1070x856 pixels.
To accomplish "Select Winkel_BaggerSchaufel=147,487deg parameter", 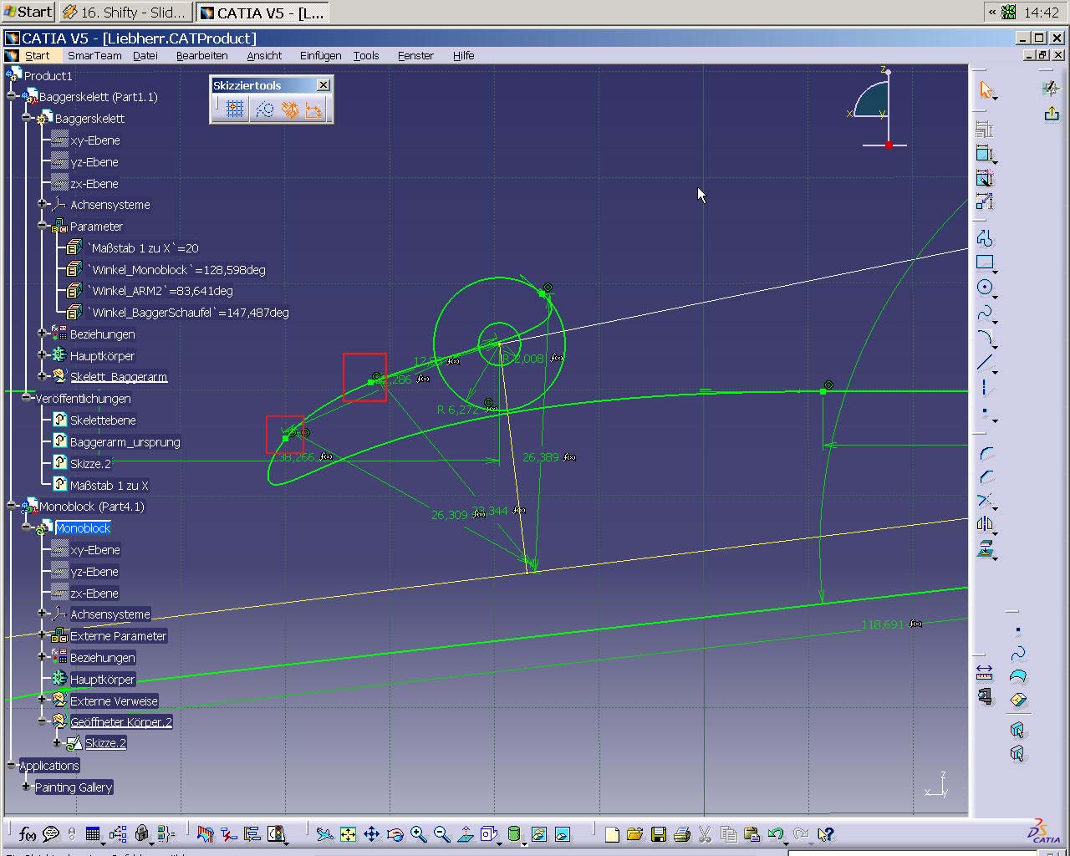I will pos(188,313).
